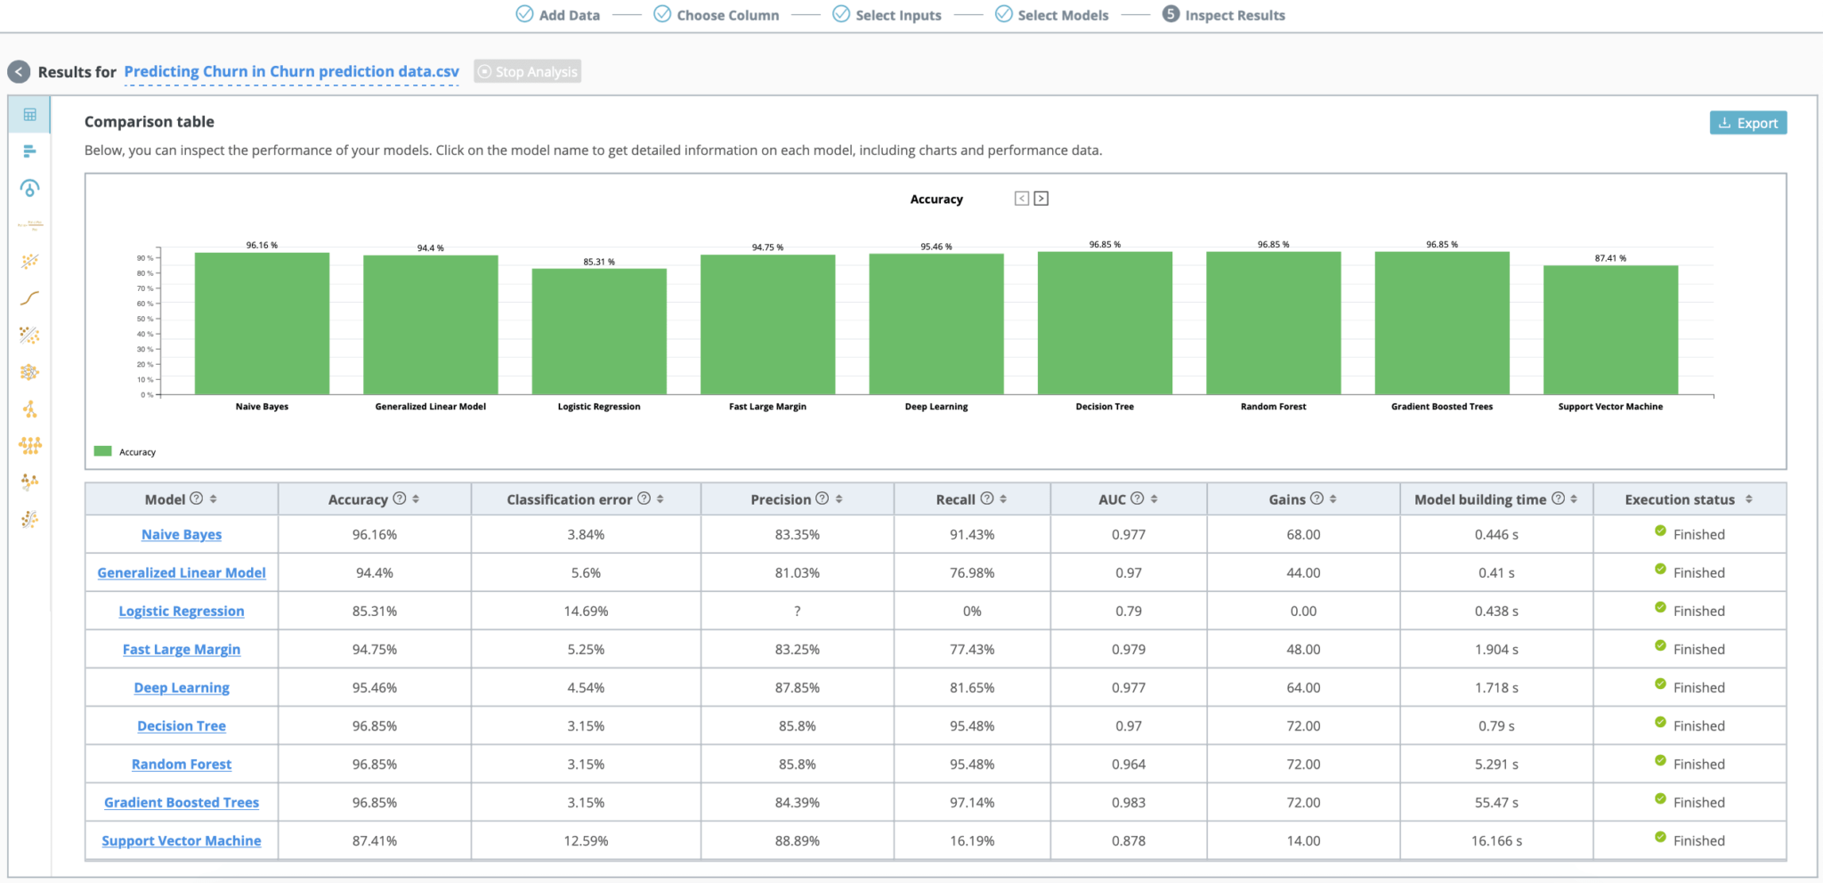
Task: Show the previous chart using the left arrow
Action: pos(1021,198)
